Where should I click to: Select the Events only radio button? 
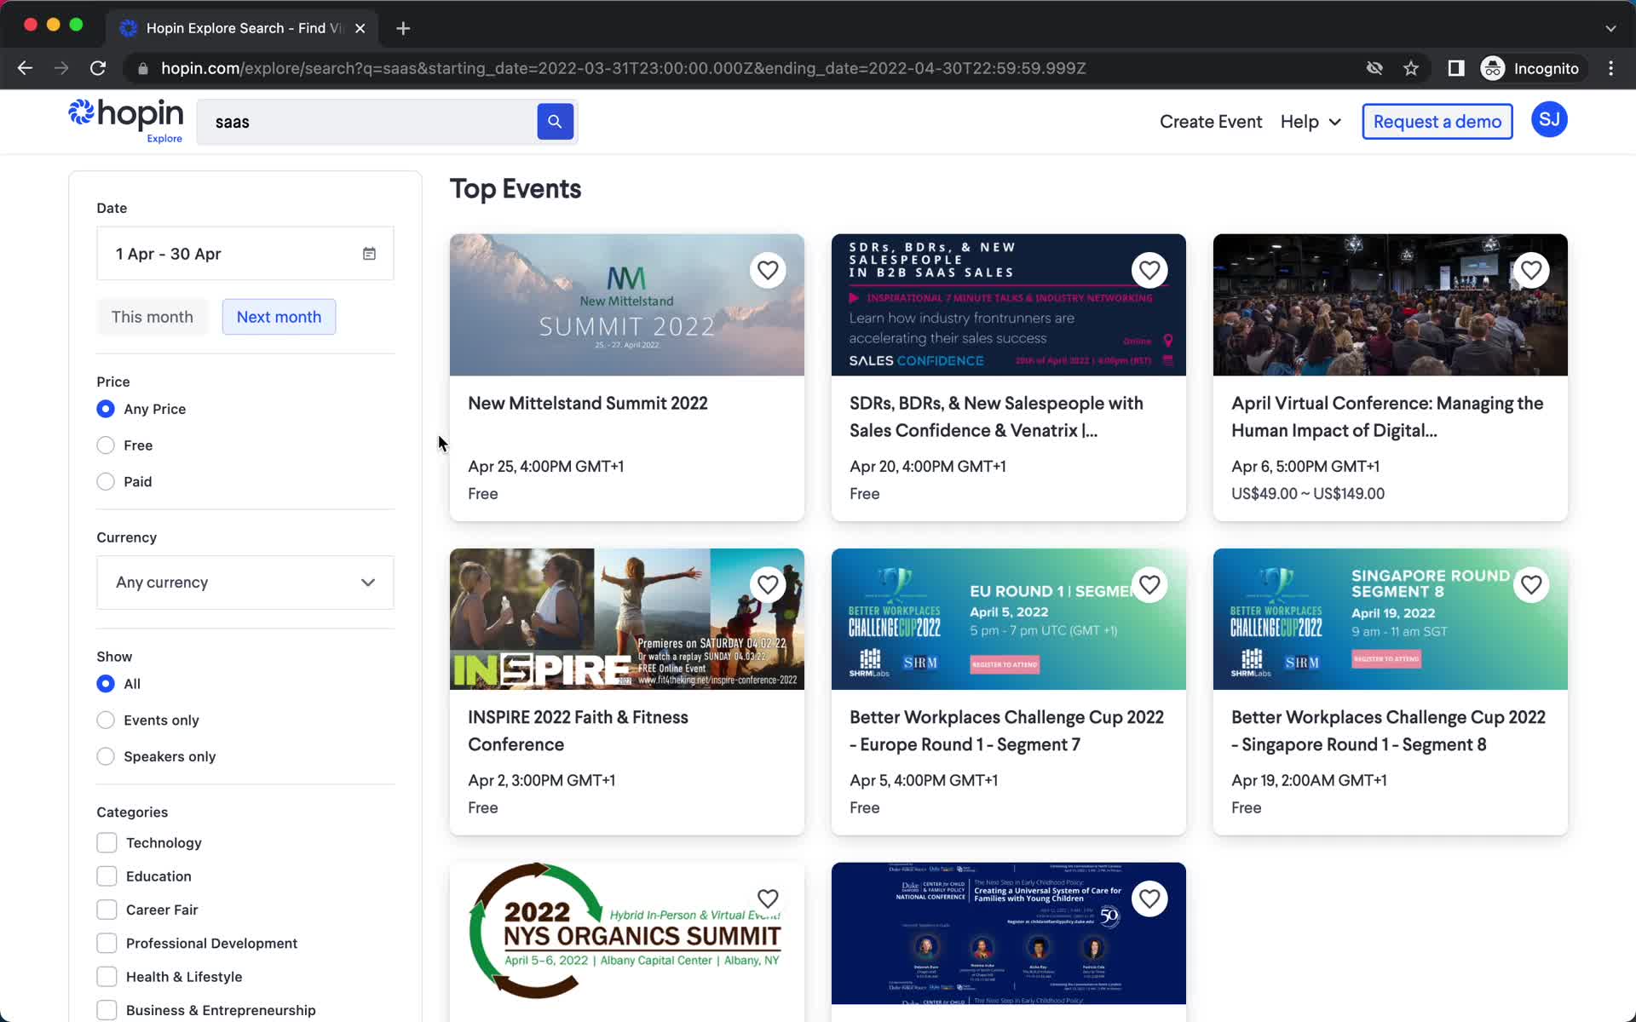coord(106,721)
